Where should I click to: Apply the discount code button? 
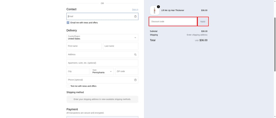[203, 21]
